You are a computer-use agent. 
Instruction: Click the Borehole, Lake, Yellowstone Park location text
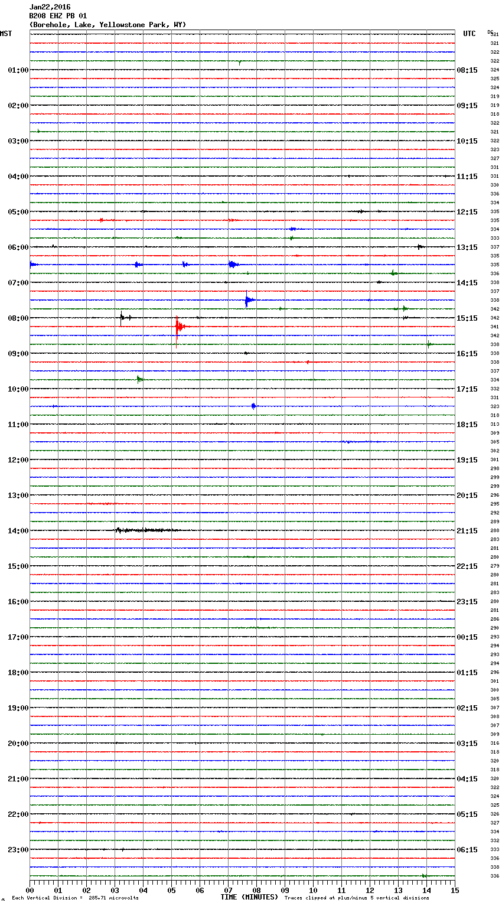(107, 25)
